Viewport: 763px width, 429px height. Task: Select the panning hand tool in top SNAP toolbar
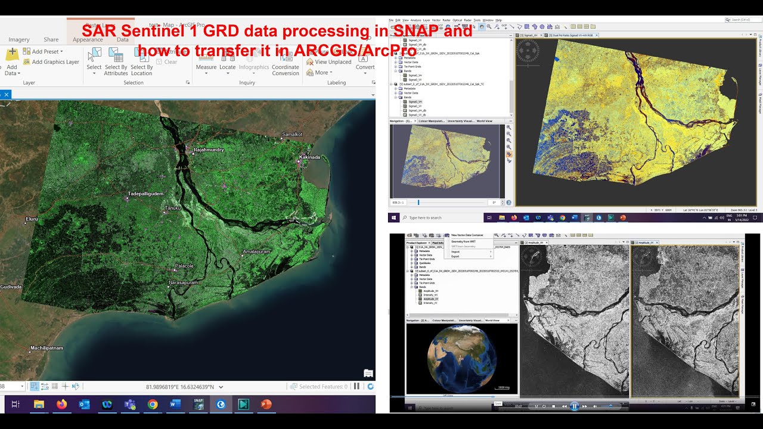point(482,26)
